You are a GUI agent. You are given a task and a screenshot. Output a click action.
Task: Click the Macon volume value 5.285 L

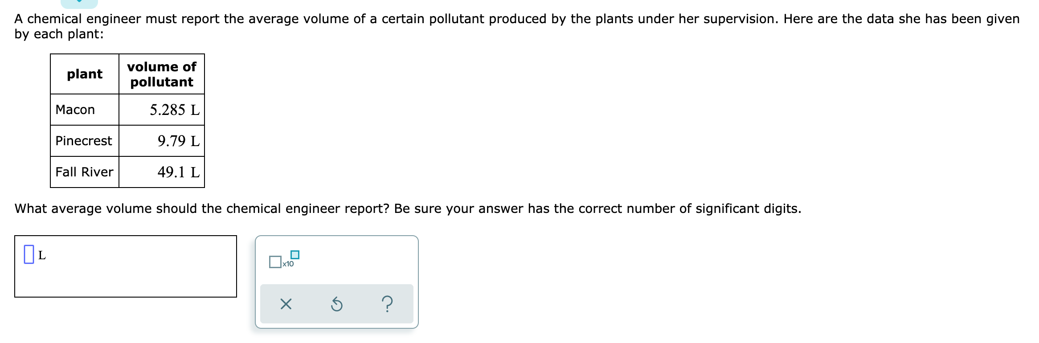coord(175,110)
